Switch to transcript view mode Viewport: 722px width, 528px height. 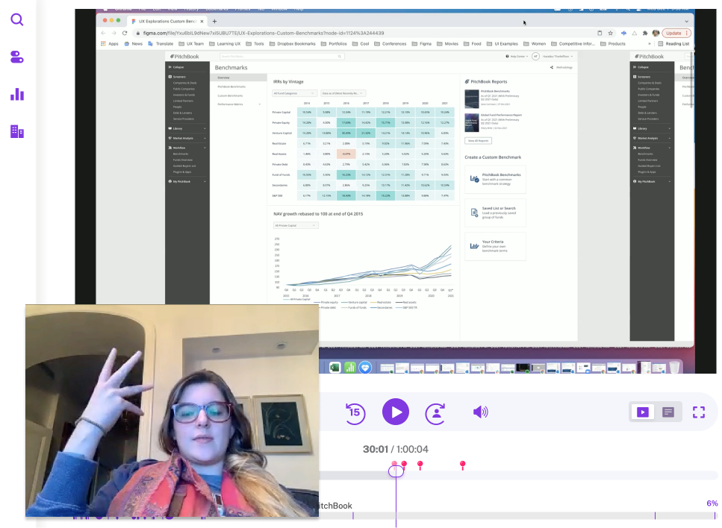pos(668,412)
